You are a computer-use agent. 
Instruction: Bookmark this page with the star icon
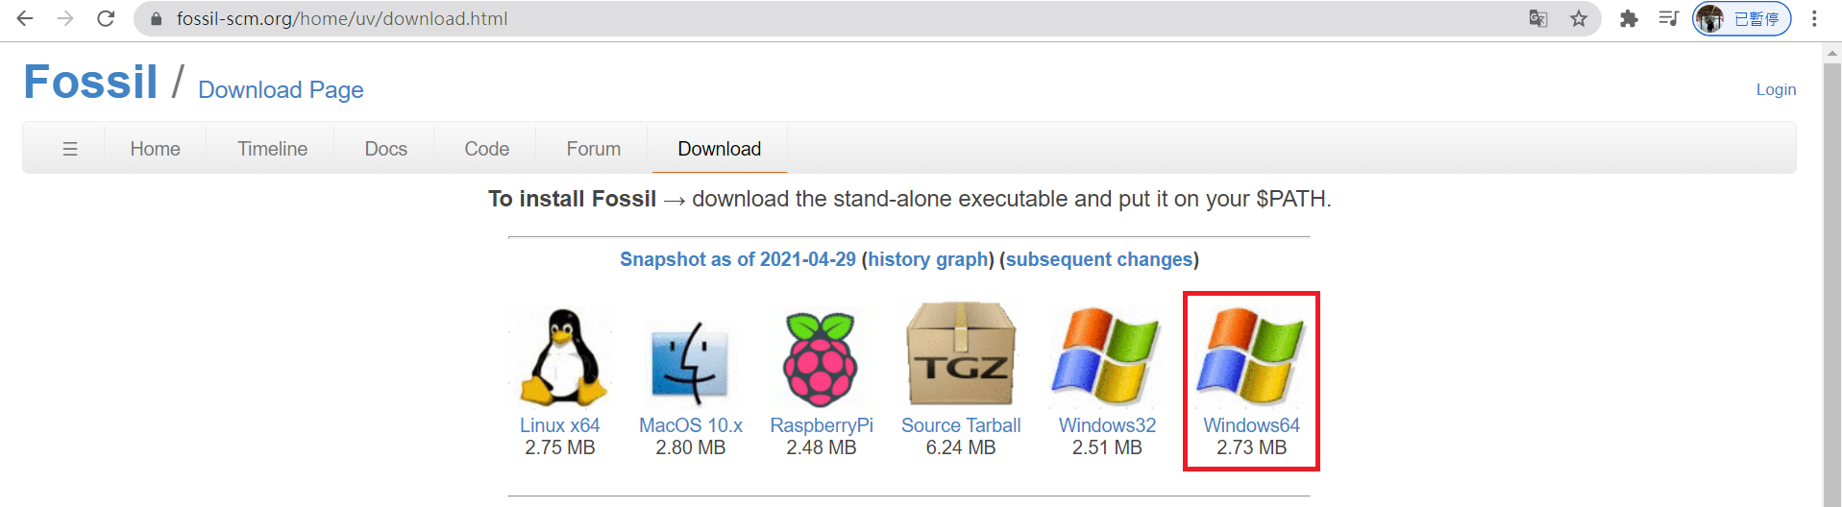pos(1579,18)
